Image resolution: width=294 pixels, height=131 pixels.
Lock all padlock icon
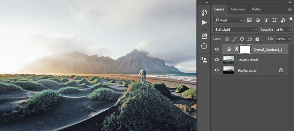tap(257, 39)
